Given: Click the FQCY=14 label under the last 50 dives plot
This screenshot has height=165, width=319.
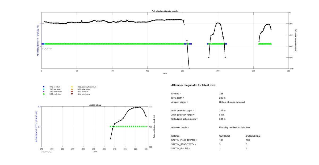Looking at the screenshot, I should [47, 152].
